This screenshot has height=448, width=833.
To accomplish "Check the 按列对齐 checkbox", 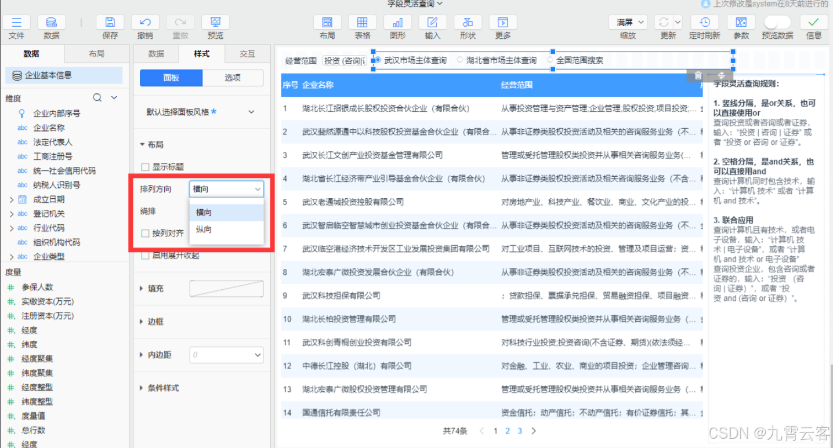I will (x=146, y=234).
